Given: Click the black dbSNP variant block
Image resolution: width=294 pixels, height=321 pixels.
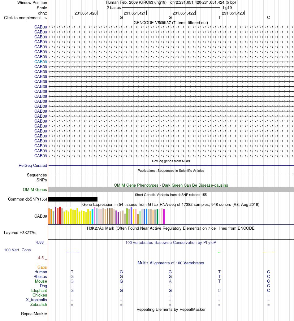Looking at the screenshot, I should pos(73,199).
